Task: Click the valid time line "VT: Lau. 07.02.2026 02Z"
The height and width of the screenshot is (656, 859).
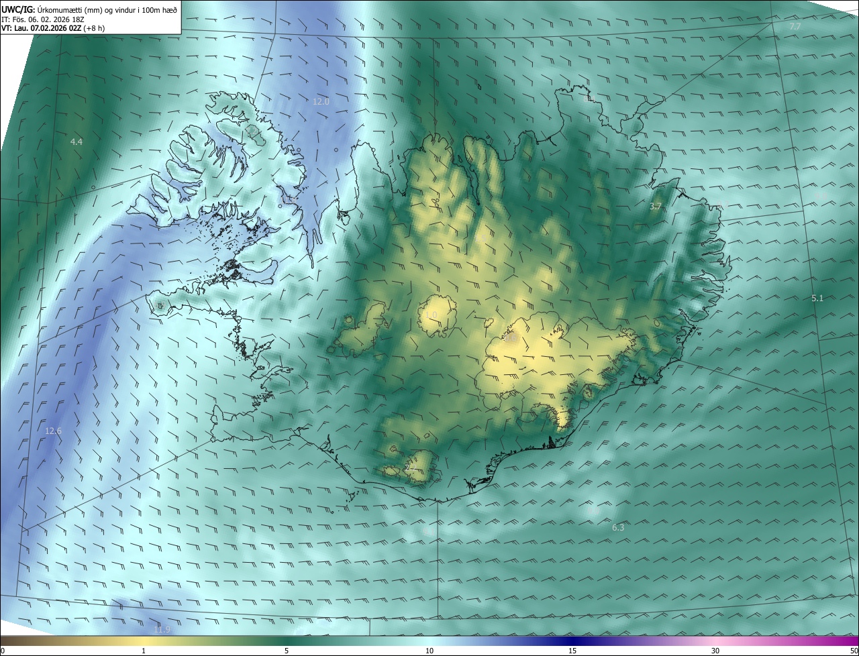Action: (x=41, y=28)
